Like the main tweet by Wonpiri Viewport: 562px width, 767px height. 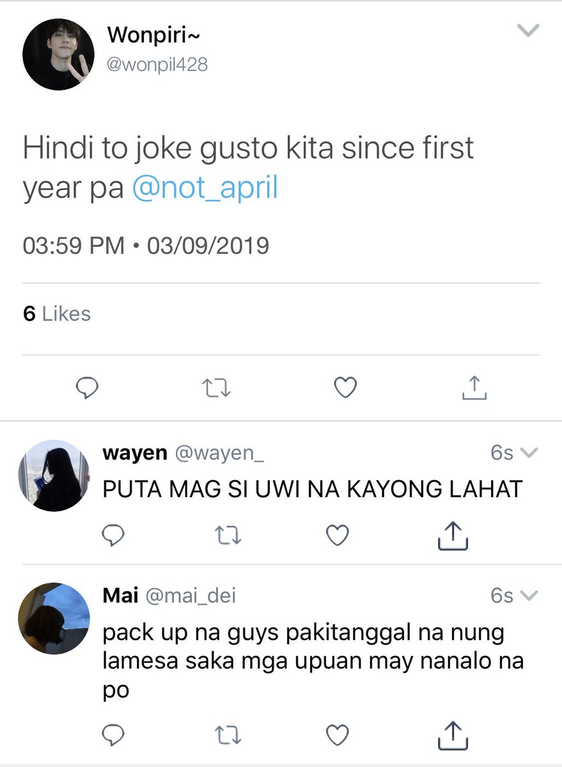[x=346, y=387]
